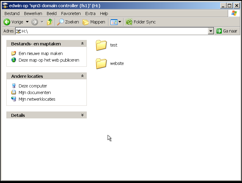Click the Windows flag logo
This screenshot has width=242, height=183.
[x=234, y=13]
